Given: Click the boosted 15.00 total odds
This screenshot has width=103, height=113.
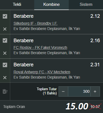Looking at the screenshot, I should 77,106.
